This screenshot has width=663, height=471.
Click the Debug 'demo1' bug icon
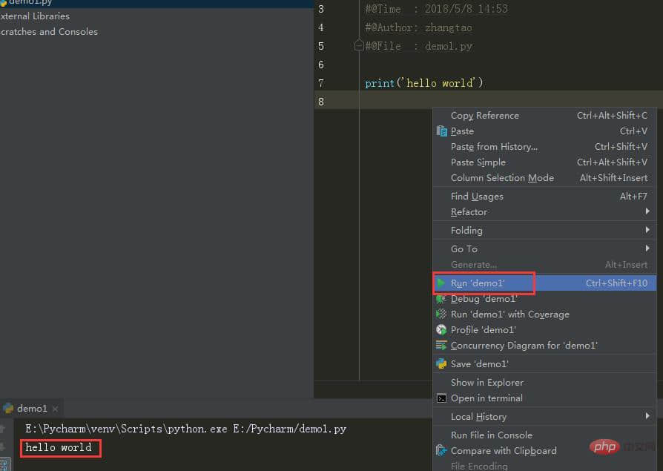(x=441, y=299)
